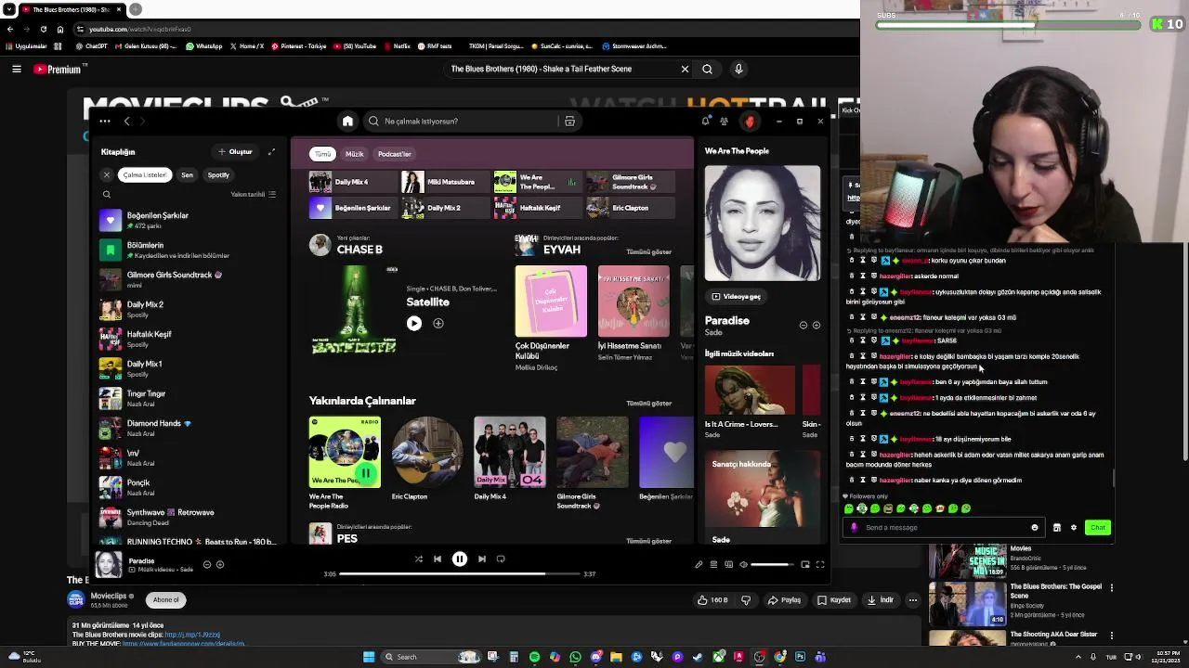Enter Spotify fullscreen mode icon
Screen dimensions: 1189x668
click(x=820, y=564)
